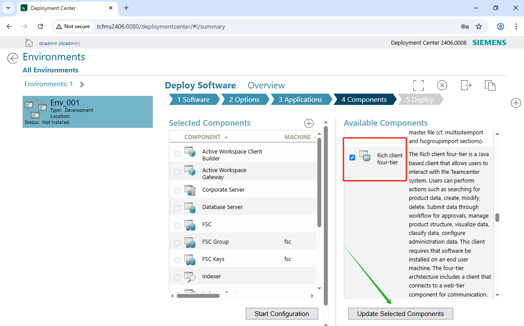Viewport: 524px width, 326px height.
Task: Select the Deploy Software heading tab
Action: [x=200, y=85]
